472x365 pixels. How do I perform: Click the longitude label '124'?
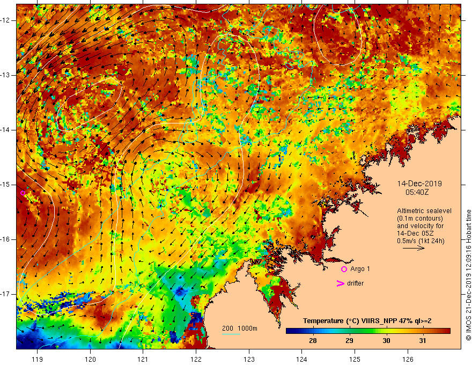tap(302, 359)
